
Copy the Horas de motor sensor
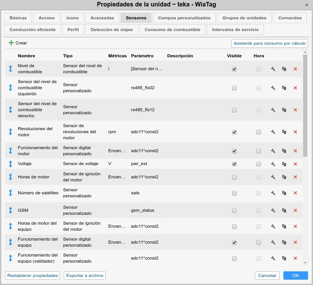point(284,177)
